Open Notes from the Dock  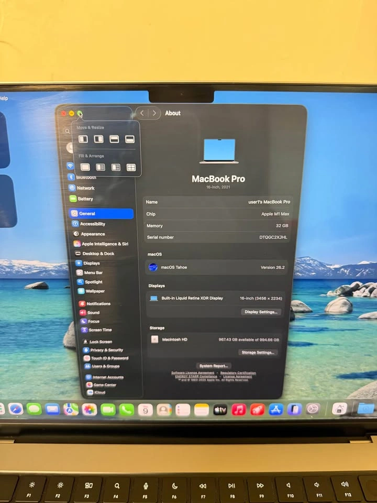tap(201, 410)
